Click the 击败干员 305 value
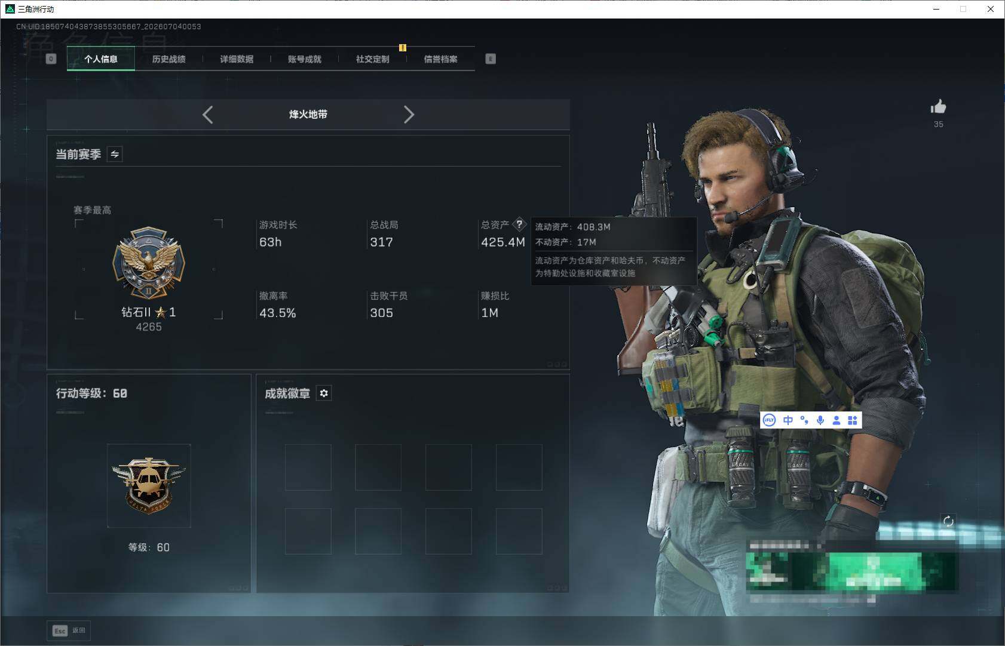The height and width of the screenshot is (646, 1005). [x=381, y=313]
